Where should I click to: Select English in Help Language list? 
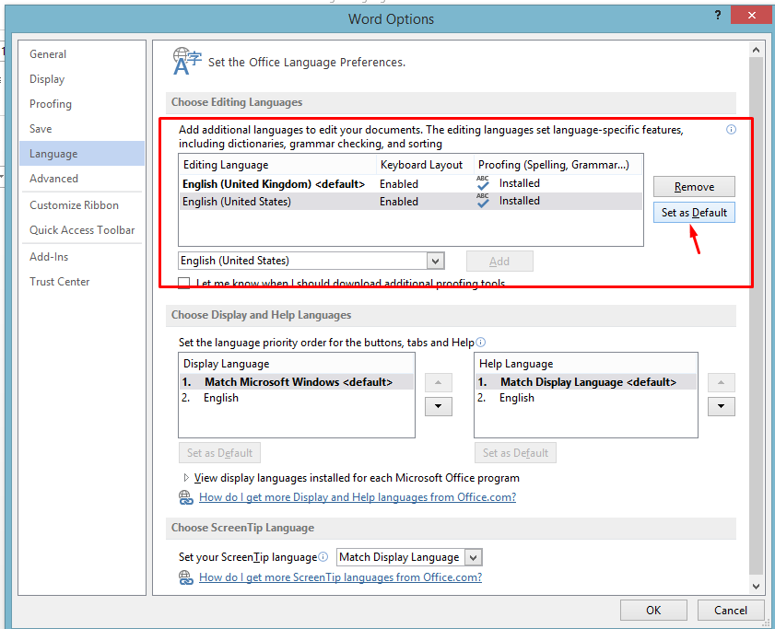[586, 398]
